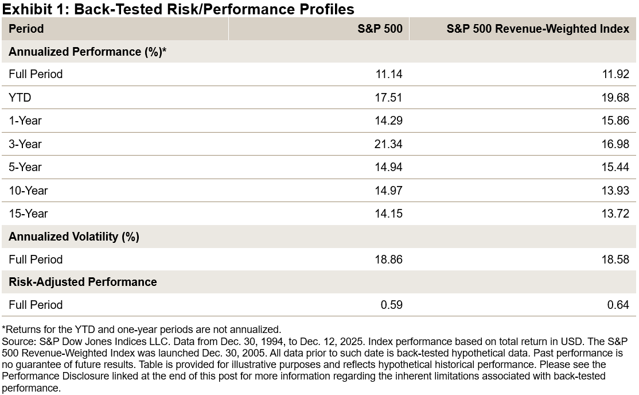Select the Annualized Volatility (%) section heading
The height and width of the screenshot is (395, 639).
point(74,237)
